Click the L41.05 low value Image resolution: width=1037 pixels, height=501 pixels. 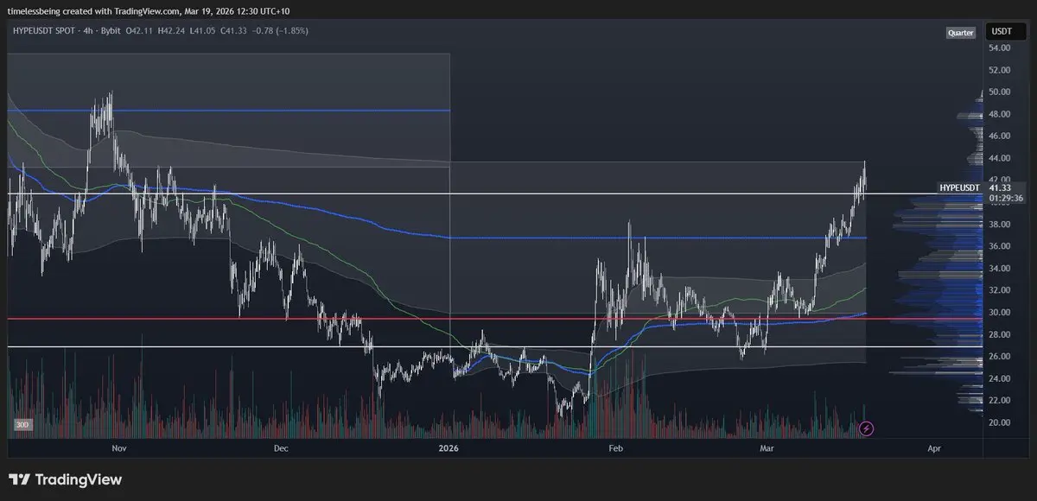[x=203, y=31]
